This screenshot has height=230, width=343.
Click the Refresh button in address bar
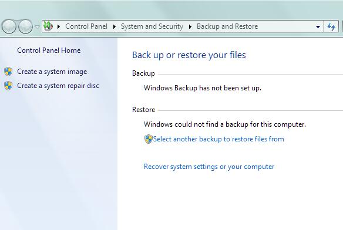[x=331, y=26]
